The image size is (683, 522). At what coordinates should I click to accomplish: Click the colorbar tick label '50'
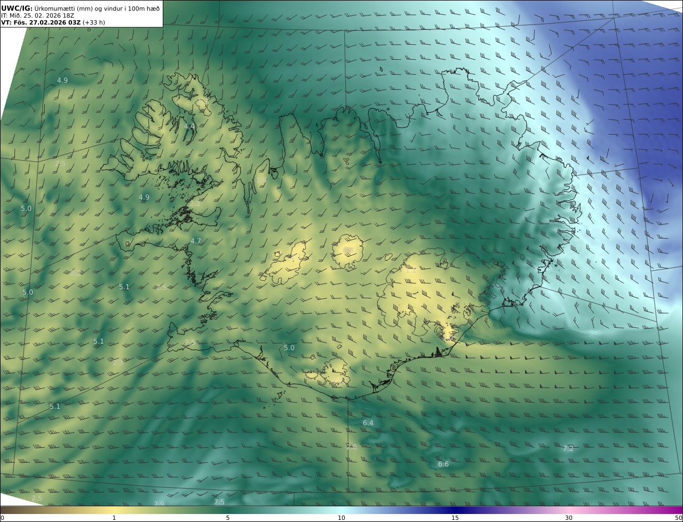click(678, 518)
